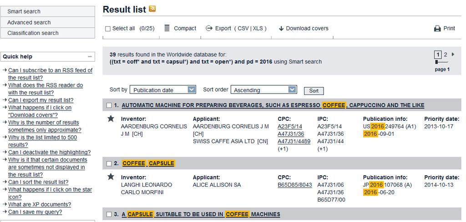This screenshot has height=222, width=466.
Task: Click publication number JP2016107068 (A)
Action: tap(388, 185)
